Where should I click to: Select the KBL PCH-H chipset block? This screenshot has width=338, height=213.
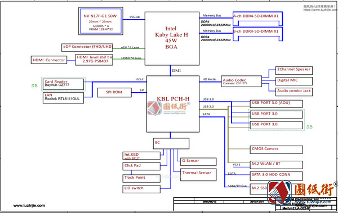point(173,104)
